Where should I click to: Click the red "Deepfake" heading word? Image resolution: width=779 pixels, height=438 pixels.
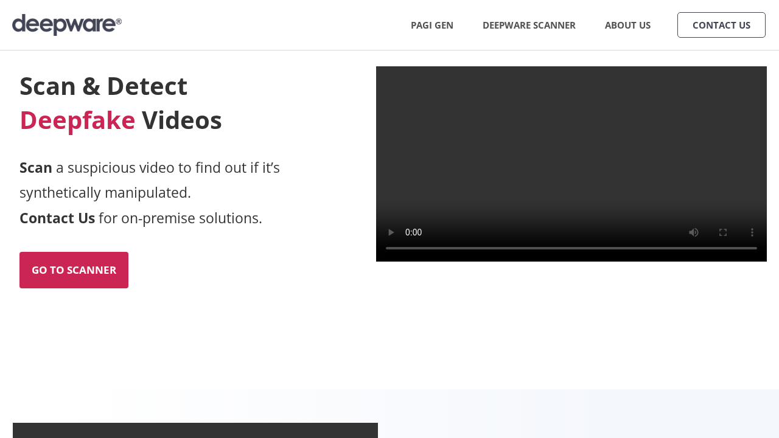coord(77,120)
